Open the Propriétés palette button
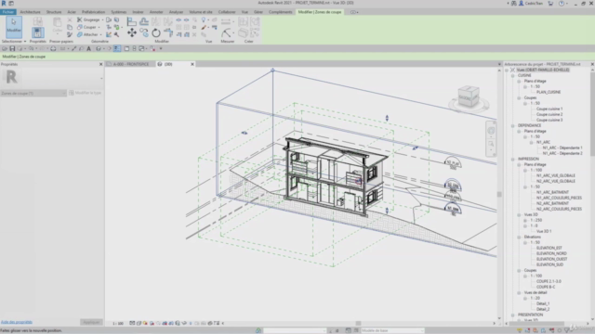Image resolution: width=595 pixels, height=334 pixels. tap(37, 32)
